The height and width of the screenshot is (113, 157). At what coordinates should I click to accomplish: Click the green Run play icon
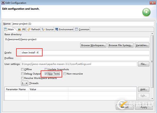tap(146, 12)
